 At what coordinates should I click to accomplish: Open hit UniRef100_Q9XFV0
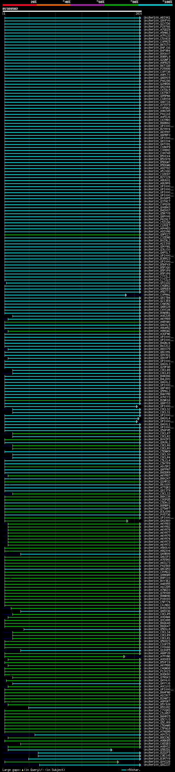[x=157, y=21]
